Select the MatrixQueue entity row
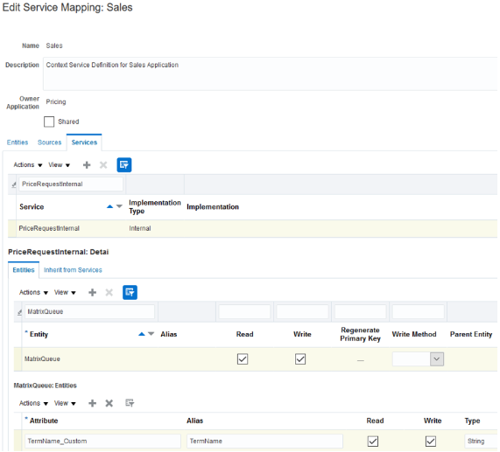The height and width of the screenshot is (452, 500). point(256,359)
